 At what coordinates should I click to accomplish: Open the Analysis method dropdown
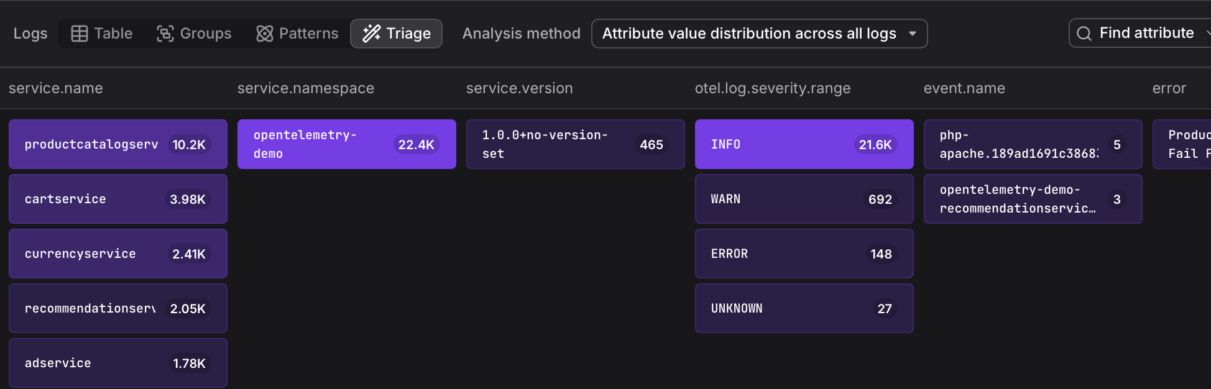[x=758, y=34]
